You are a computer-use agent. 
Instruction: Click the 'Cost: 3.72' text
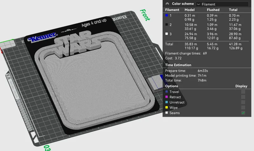pyautogui.click(x=173, y=58)
